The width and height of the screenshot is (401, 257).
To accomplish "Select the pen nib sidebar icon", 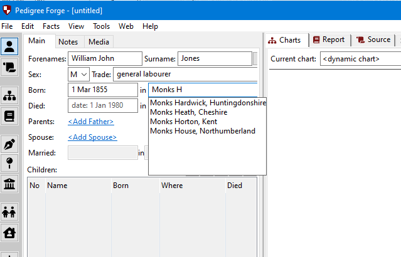I will point(10,144).
